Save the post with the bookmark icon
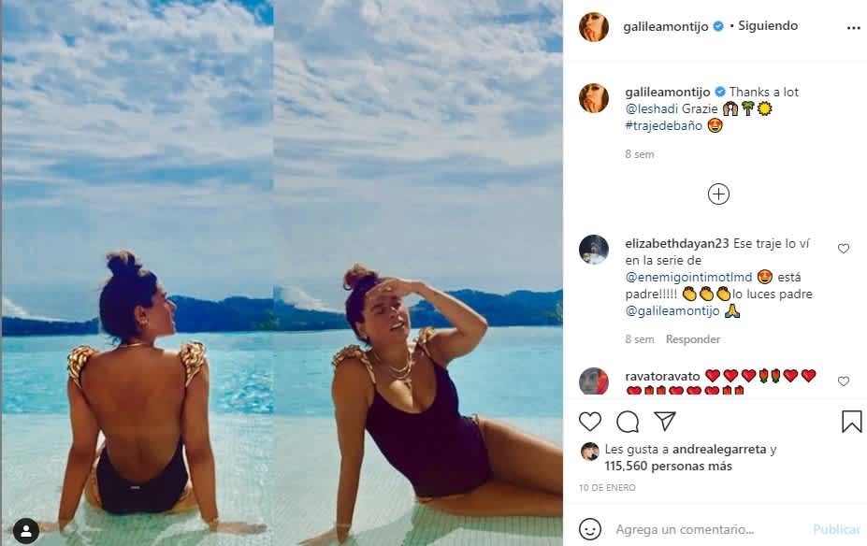Image resolution: width=867 pixels, height=546 pixels. [851, 421]
